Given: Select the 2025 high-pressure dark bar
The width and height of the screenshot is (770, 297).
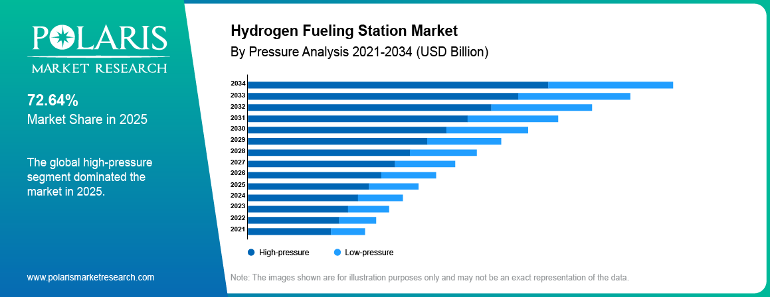Looking at the screenshot, I should click(308, 186).
